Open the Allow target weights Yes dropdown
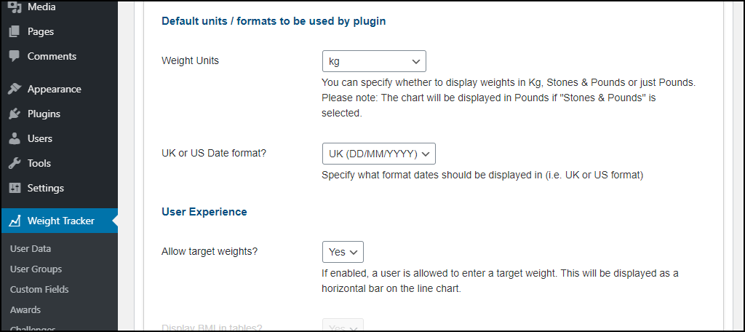The width and height of the screenshot is (745, 332). (343, 252)
